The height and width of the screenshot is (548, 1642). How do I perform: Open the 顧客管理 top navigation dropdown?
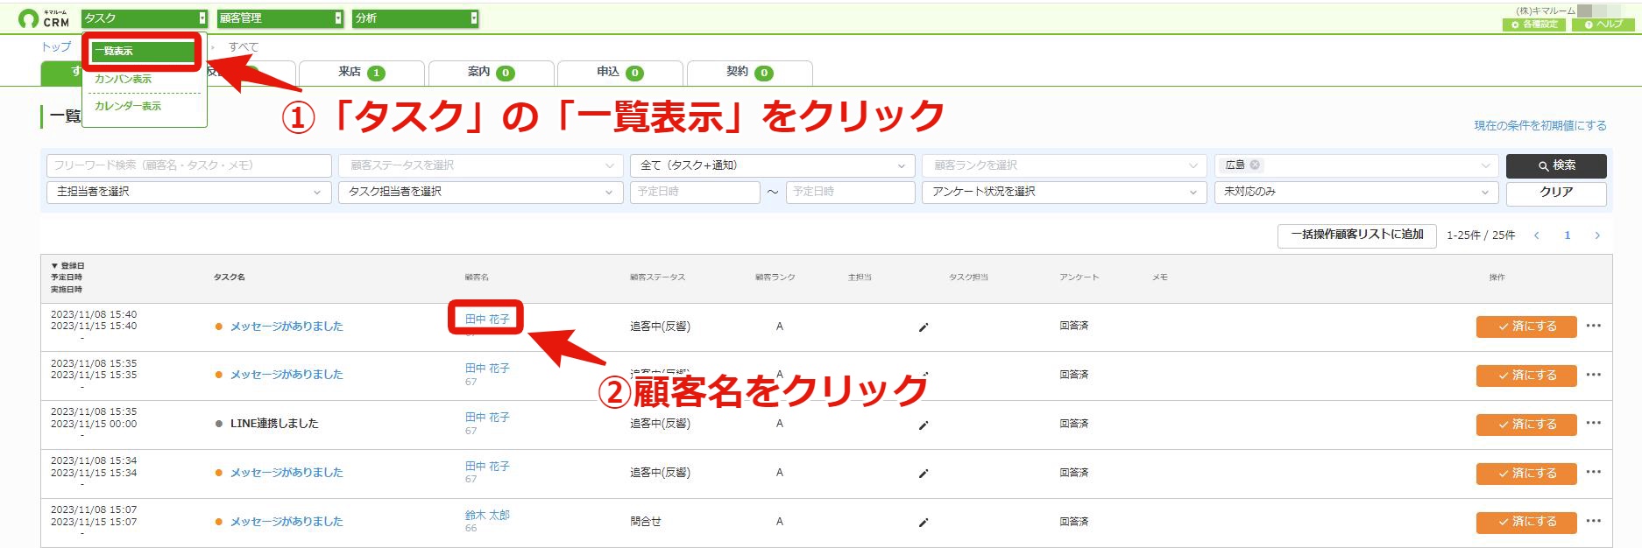[280, 18]
